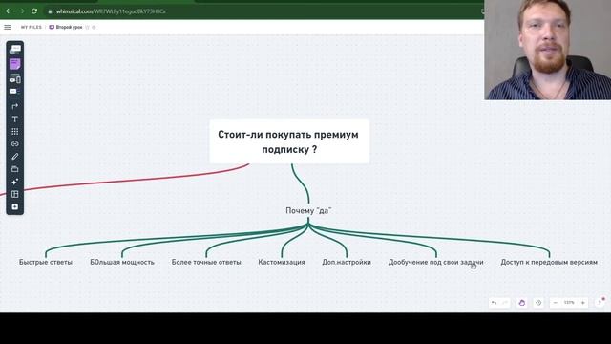Viewport: 611px width, 344px height.
Task: Zoom in with plus button
Action: click(x=583, y=303)
